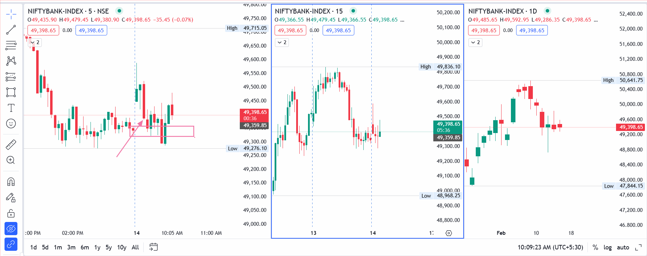Click the green current price tag on 15-minute axis
This screenshot has height=256, width=647.
(448, 127)
